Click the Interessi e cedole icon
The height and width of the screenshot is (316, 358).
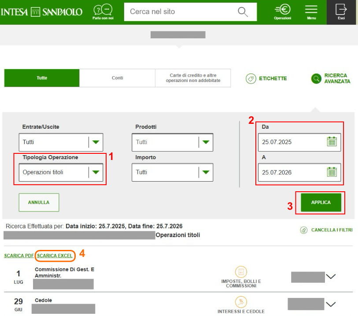point(241,302)
